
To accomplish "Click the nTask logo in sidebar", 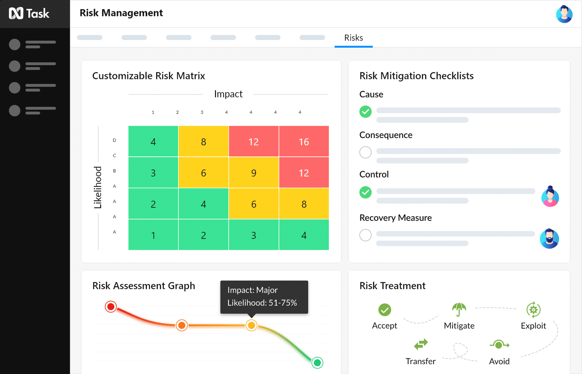I will (29, 13).
